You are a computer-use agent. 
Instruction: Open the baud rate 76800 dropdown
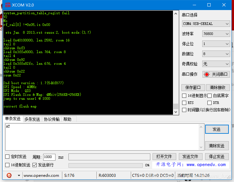[216, 34]
